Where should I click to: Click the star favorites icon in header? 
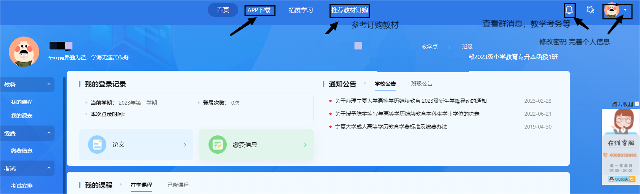(x=590, y=10)
